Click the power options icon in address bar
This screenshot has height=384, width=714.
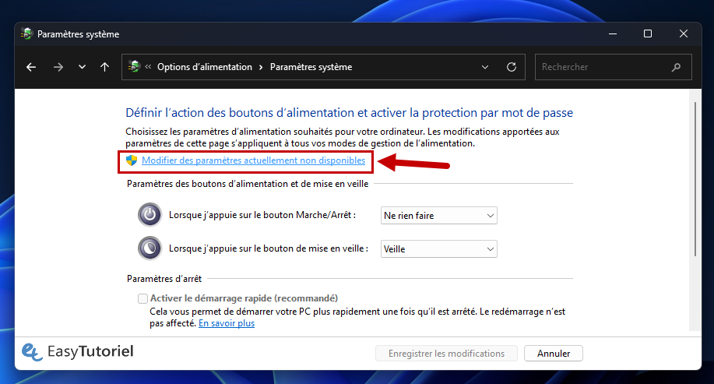point(135,66)
